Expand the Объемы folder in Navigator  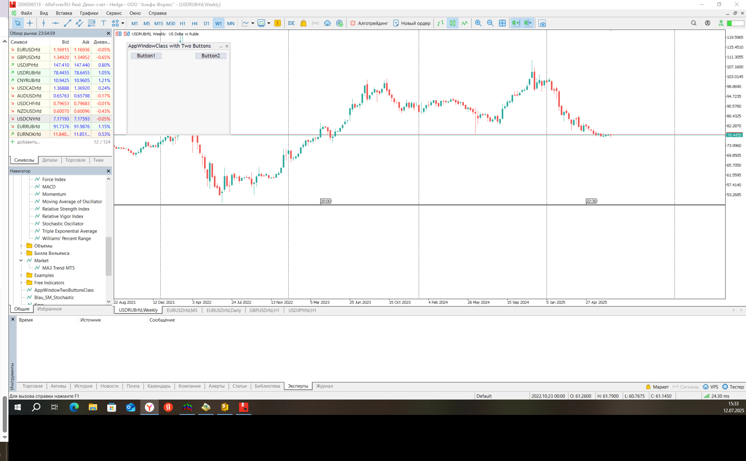21,246
